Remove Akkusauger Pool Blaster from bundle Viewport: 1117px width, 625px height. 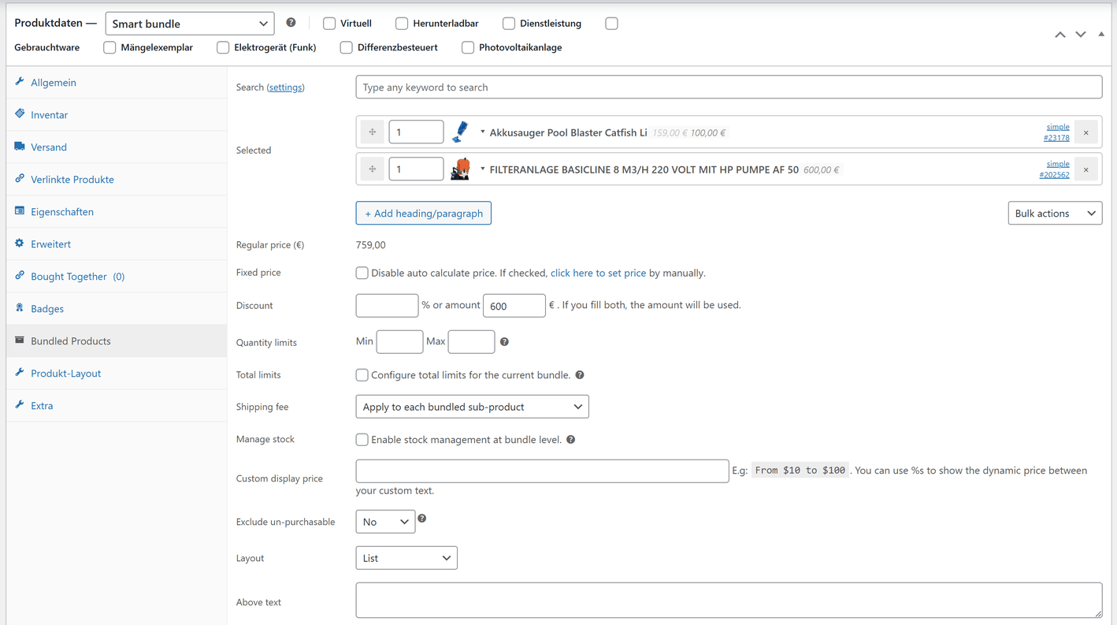tap(1085, 132)
